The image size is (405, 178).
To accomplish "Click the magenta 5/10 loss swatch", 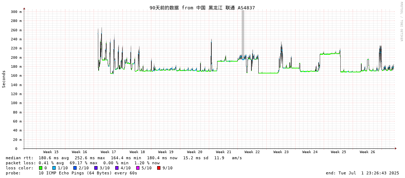I will point(138,168).
